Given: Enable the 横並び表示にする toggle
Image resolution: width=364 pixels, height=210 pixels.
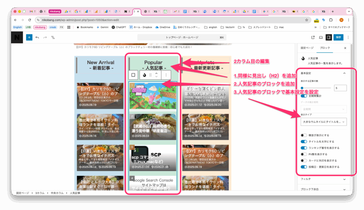Looking at the screenshot, I should click(x=304, y=135).
